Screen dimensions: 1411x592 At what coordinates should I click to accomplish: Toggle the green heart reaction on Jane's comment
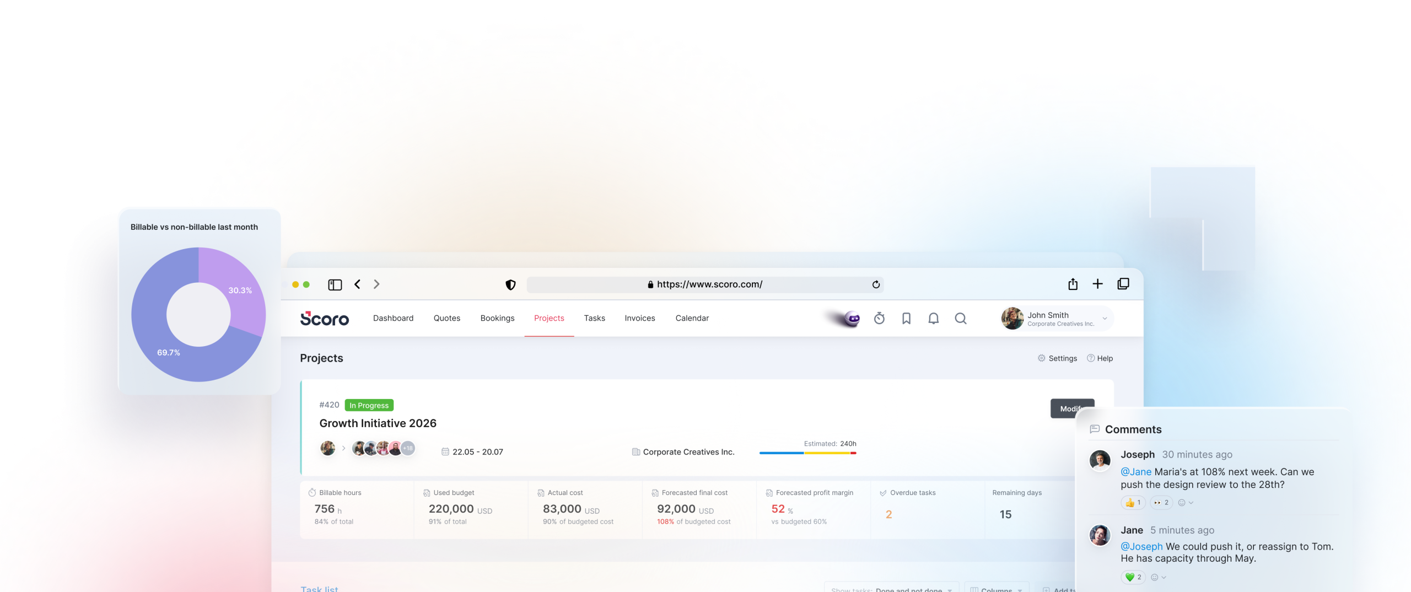[x=1133, y=577]
